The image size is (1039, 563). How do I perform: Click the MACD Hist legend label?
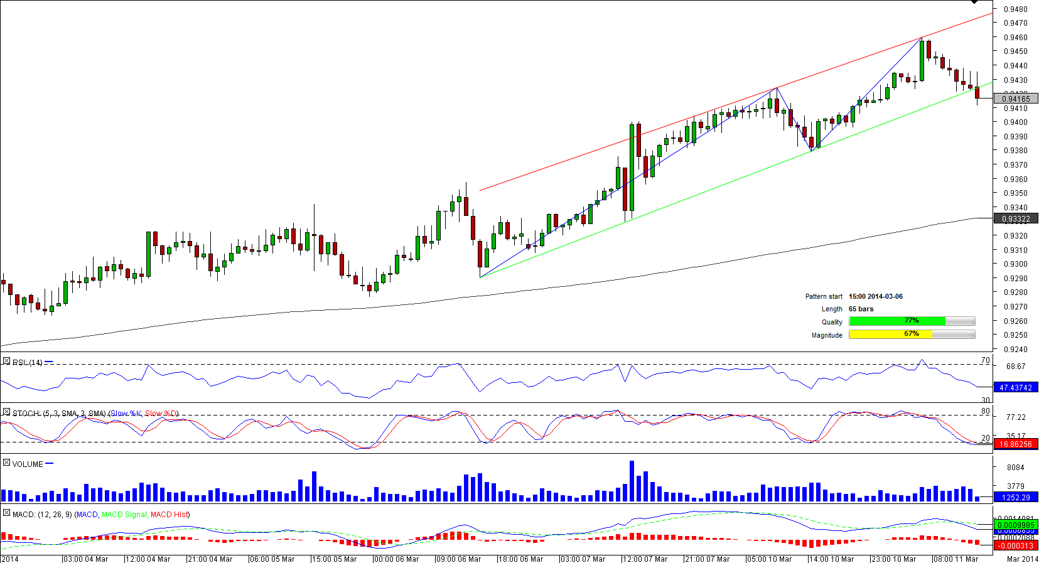168,515
